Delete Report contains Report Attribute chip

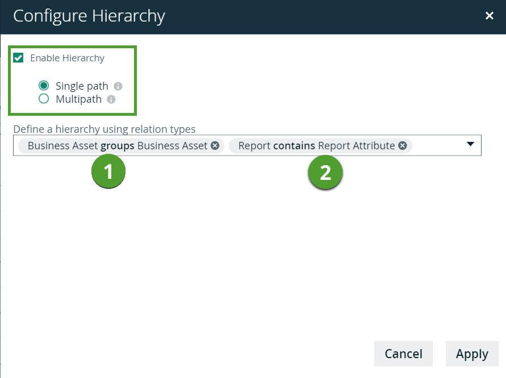402,146
